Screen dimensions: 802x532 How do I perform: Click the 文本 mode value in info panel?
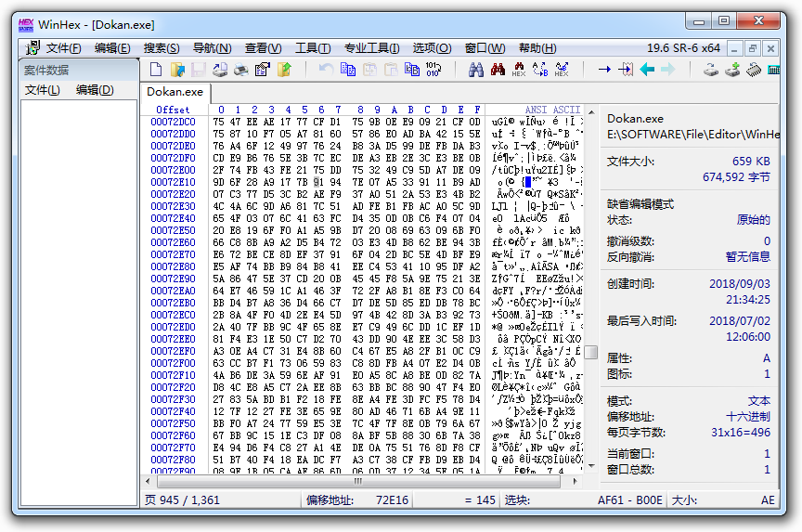coord(759,400)
